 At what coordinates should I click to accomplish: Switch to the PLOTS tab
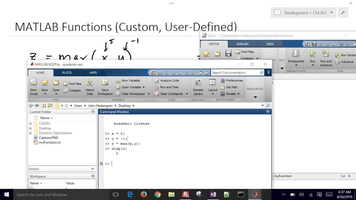[x=67, y=72]
